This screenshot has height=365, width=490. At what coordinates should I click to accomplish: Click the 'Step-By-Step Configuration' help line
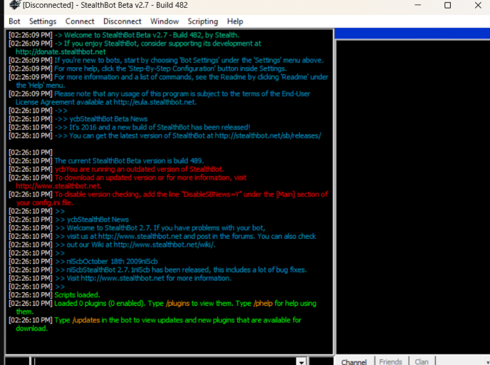click(x=170, y=68)
